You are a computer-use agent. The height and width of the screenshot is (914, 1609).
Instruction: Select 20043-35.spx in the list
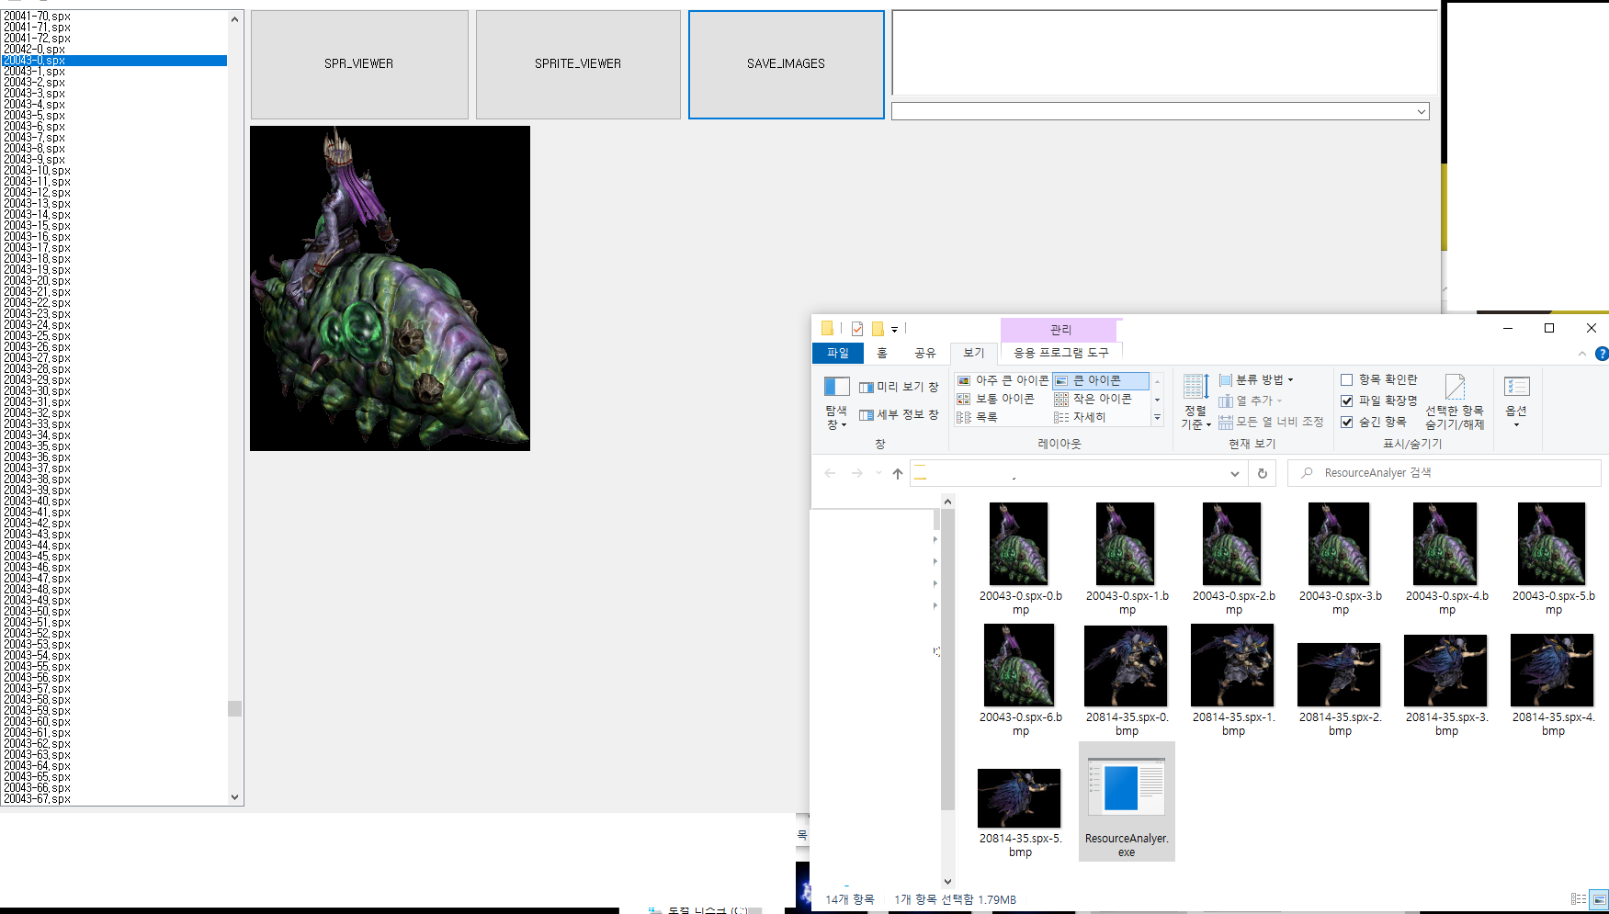[115, 446]
